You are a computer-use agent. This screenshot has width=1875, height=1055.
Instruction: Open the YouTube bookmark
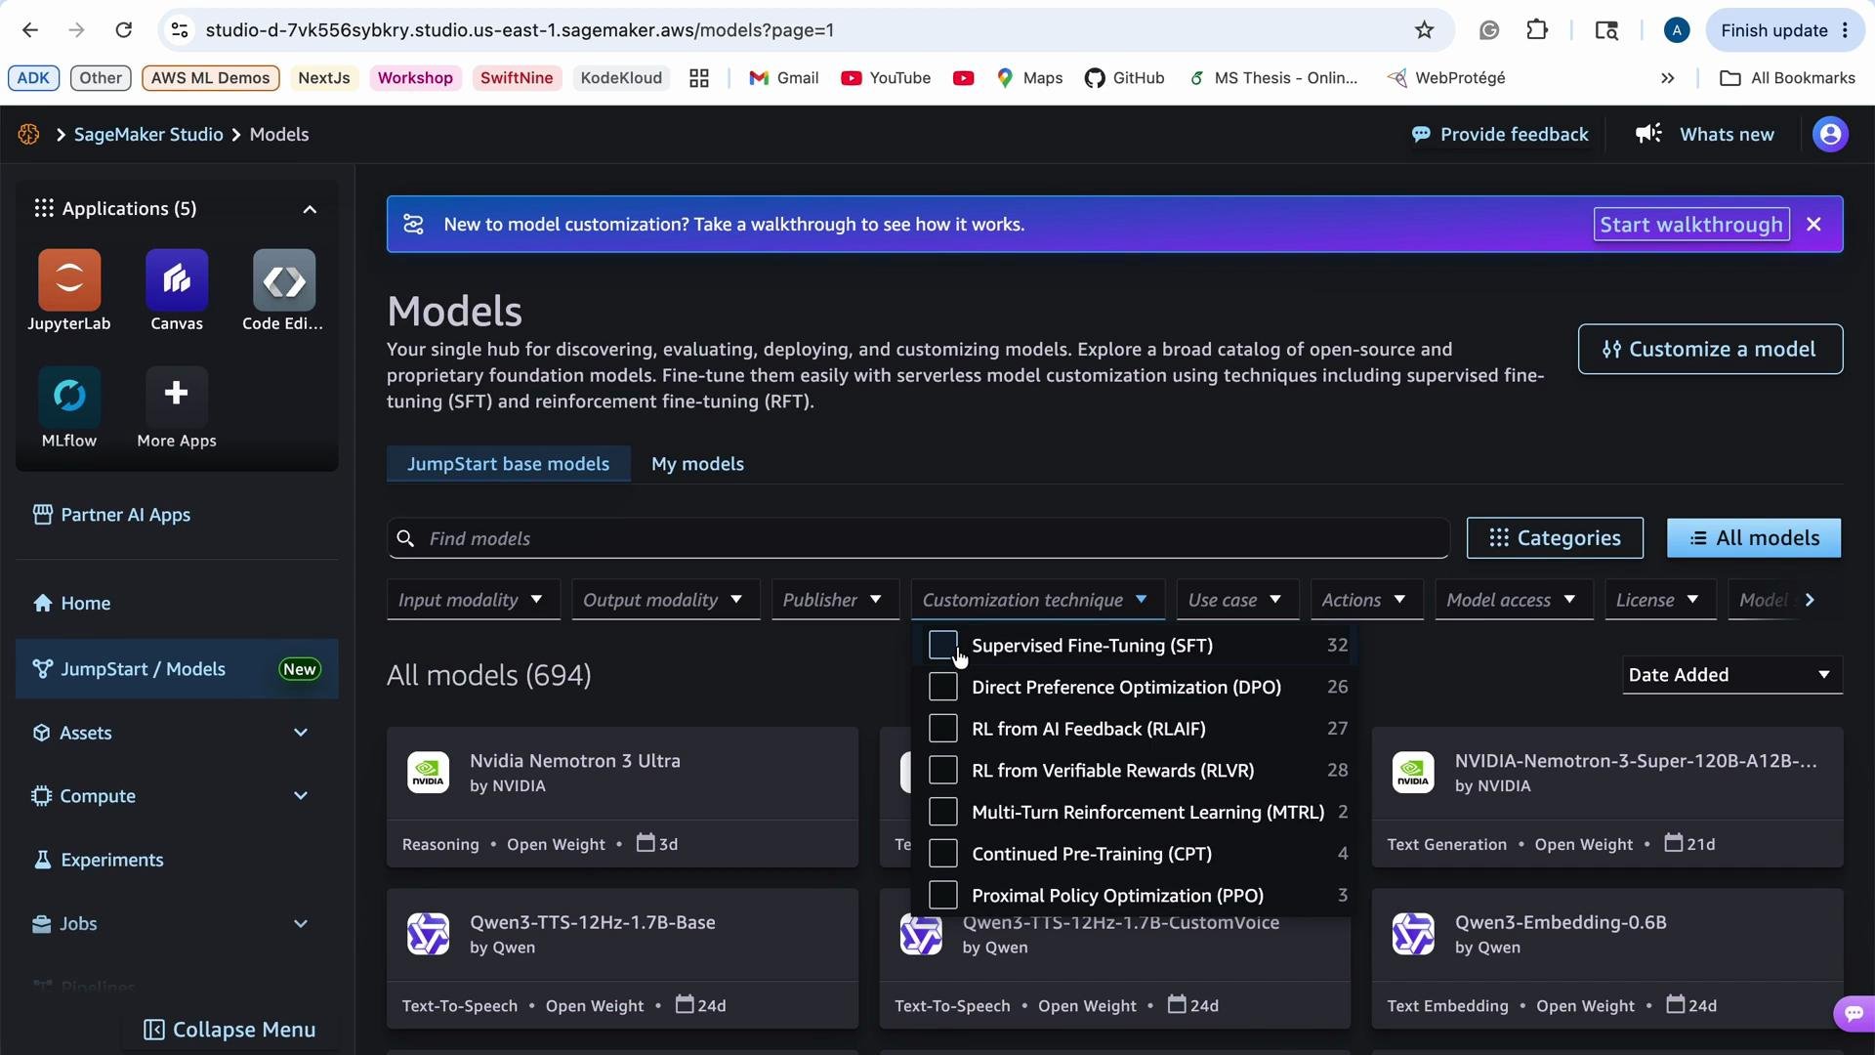pyautogui.click(x=886, y=78)
